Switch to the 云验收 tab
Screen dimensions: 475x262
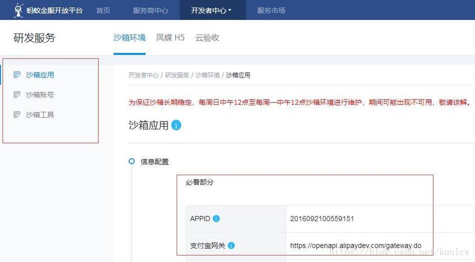click(207, 38)
